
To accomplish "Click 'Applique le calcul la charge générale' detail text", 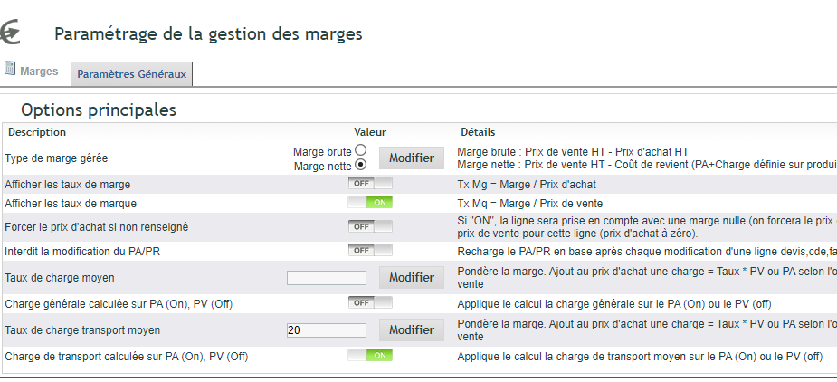I will tap(614, 304).
